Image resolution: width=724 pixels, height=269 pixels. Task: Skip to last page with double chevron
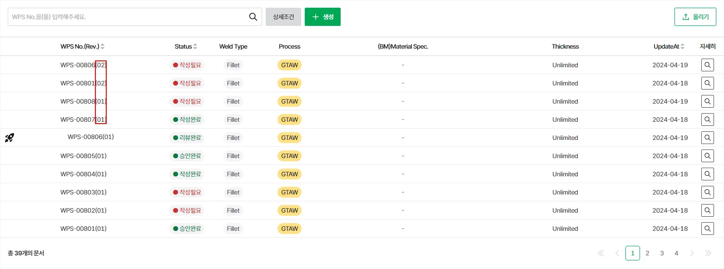(x=708, y=253)
